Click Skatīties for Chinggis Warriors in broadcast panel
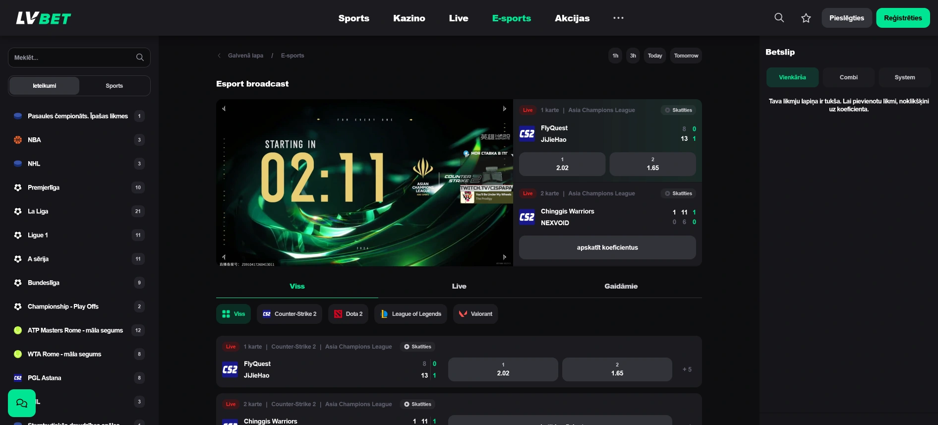 click(x=678, y=193)
